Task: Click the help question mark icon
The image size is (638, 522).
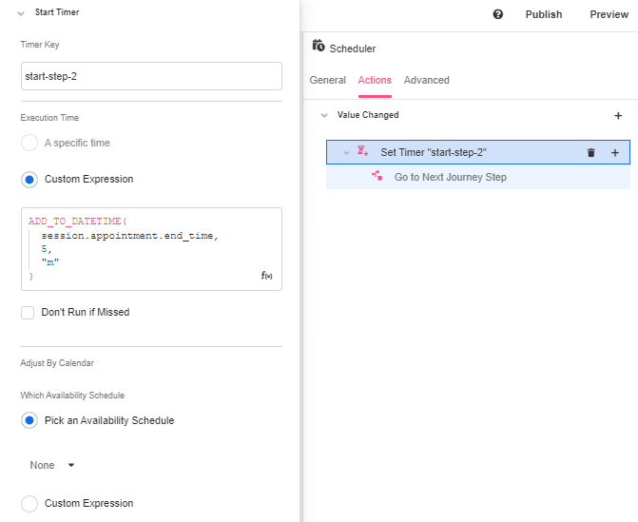Action: 498,14
